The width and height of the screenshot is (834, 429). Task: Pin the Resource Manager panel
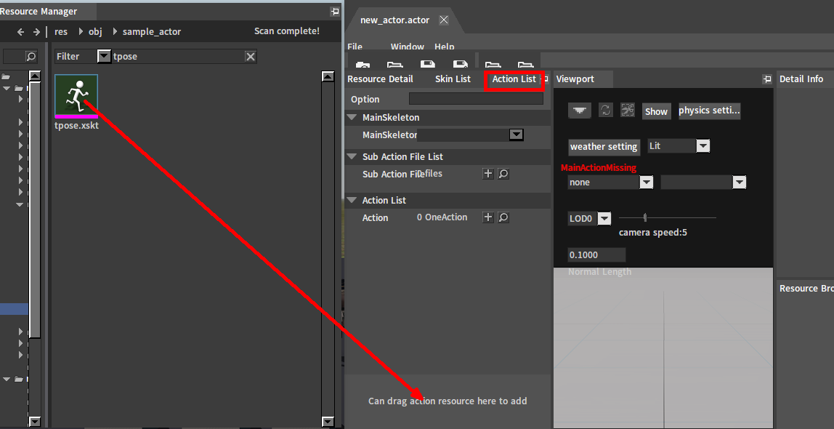click(x=334, y=12)
